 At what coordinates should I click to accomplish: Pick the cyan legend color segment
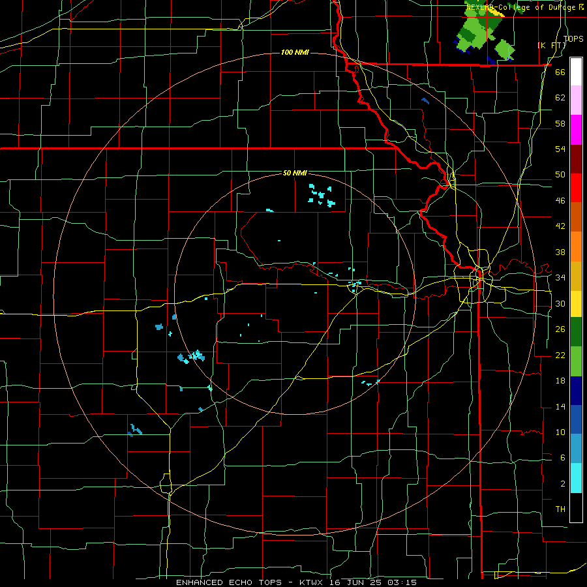click(x=576, y=478)
